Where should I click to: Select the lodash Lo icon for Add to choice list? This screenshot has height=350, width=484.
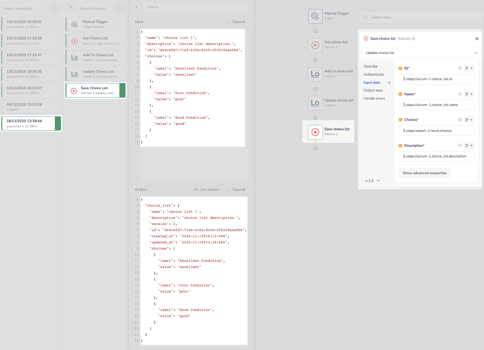click(x=315, y=74)
